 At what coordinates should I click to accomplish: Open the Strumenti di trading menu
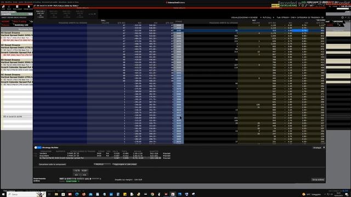click(33, 2)
